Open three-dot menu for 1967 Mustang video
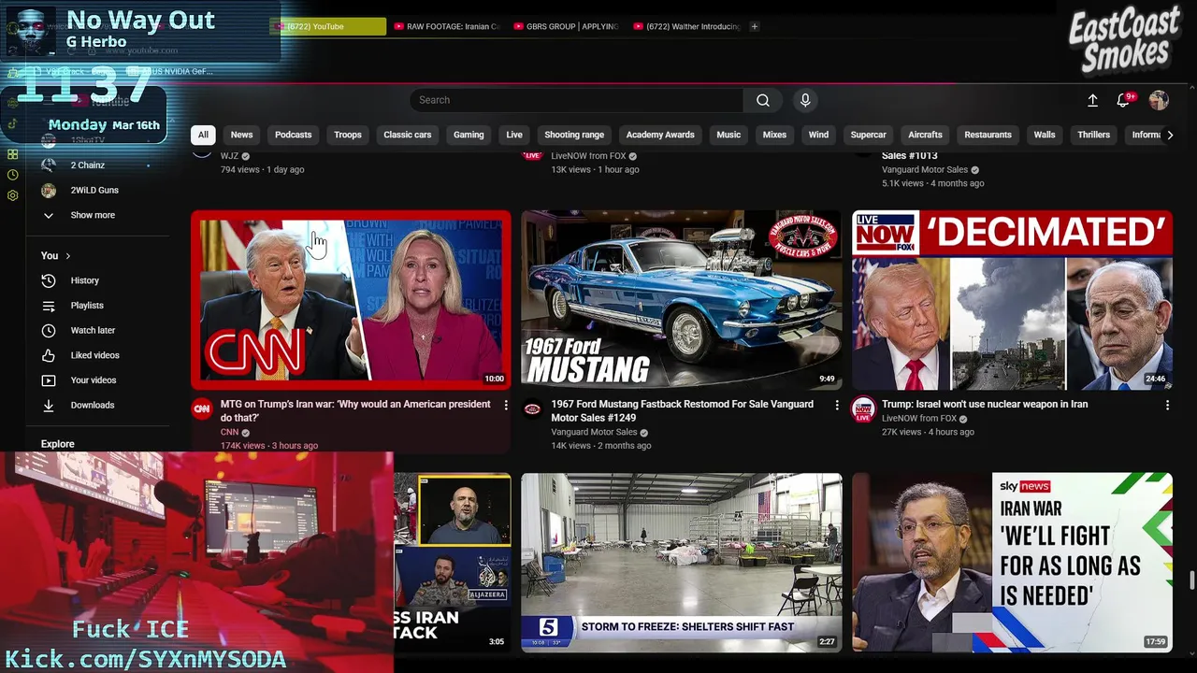Screen dimensions: 1197x673 837,405
